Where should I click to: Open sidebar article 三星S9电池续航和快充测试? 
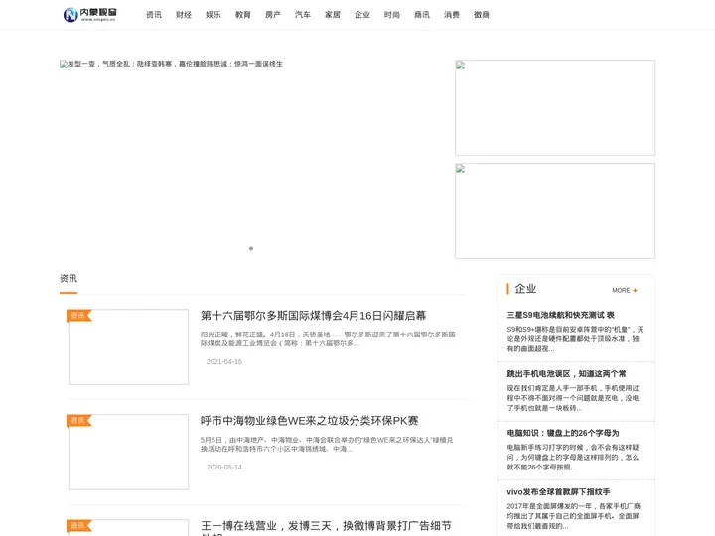560,315
